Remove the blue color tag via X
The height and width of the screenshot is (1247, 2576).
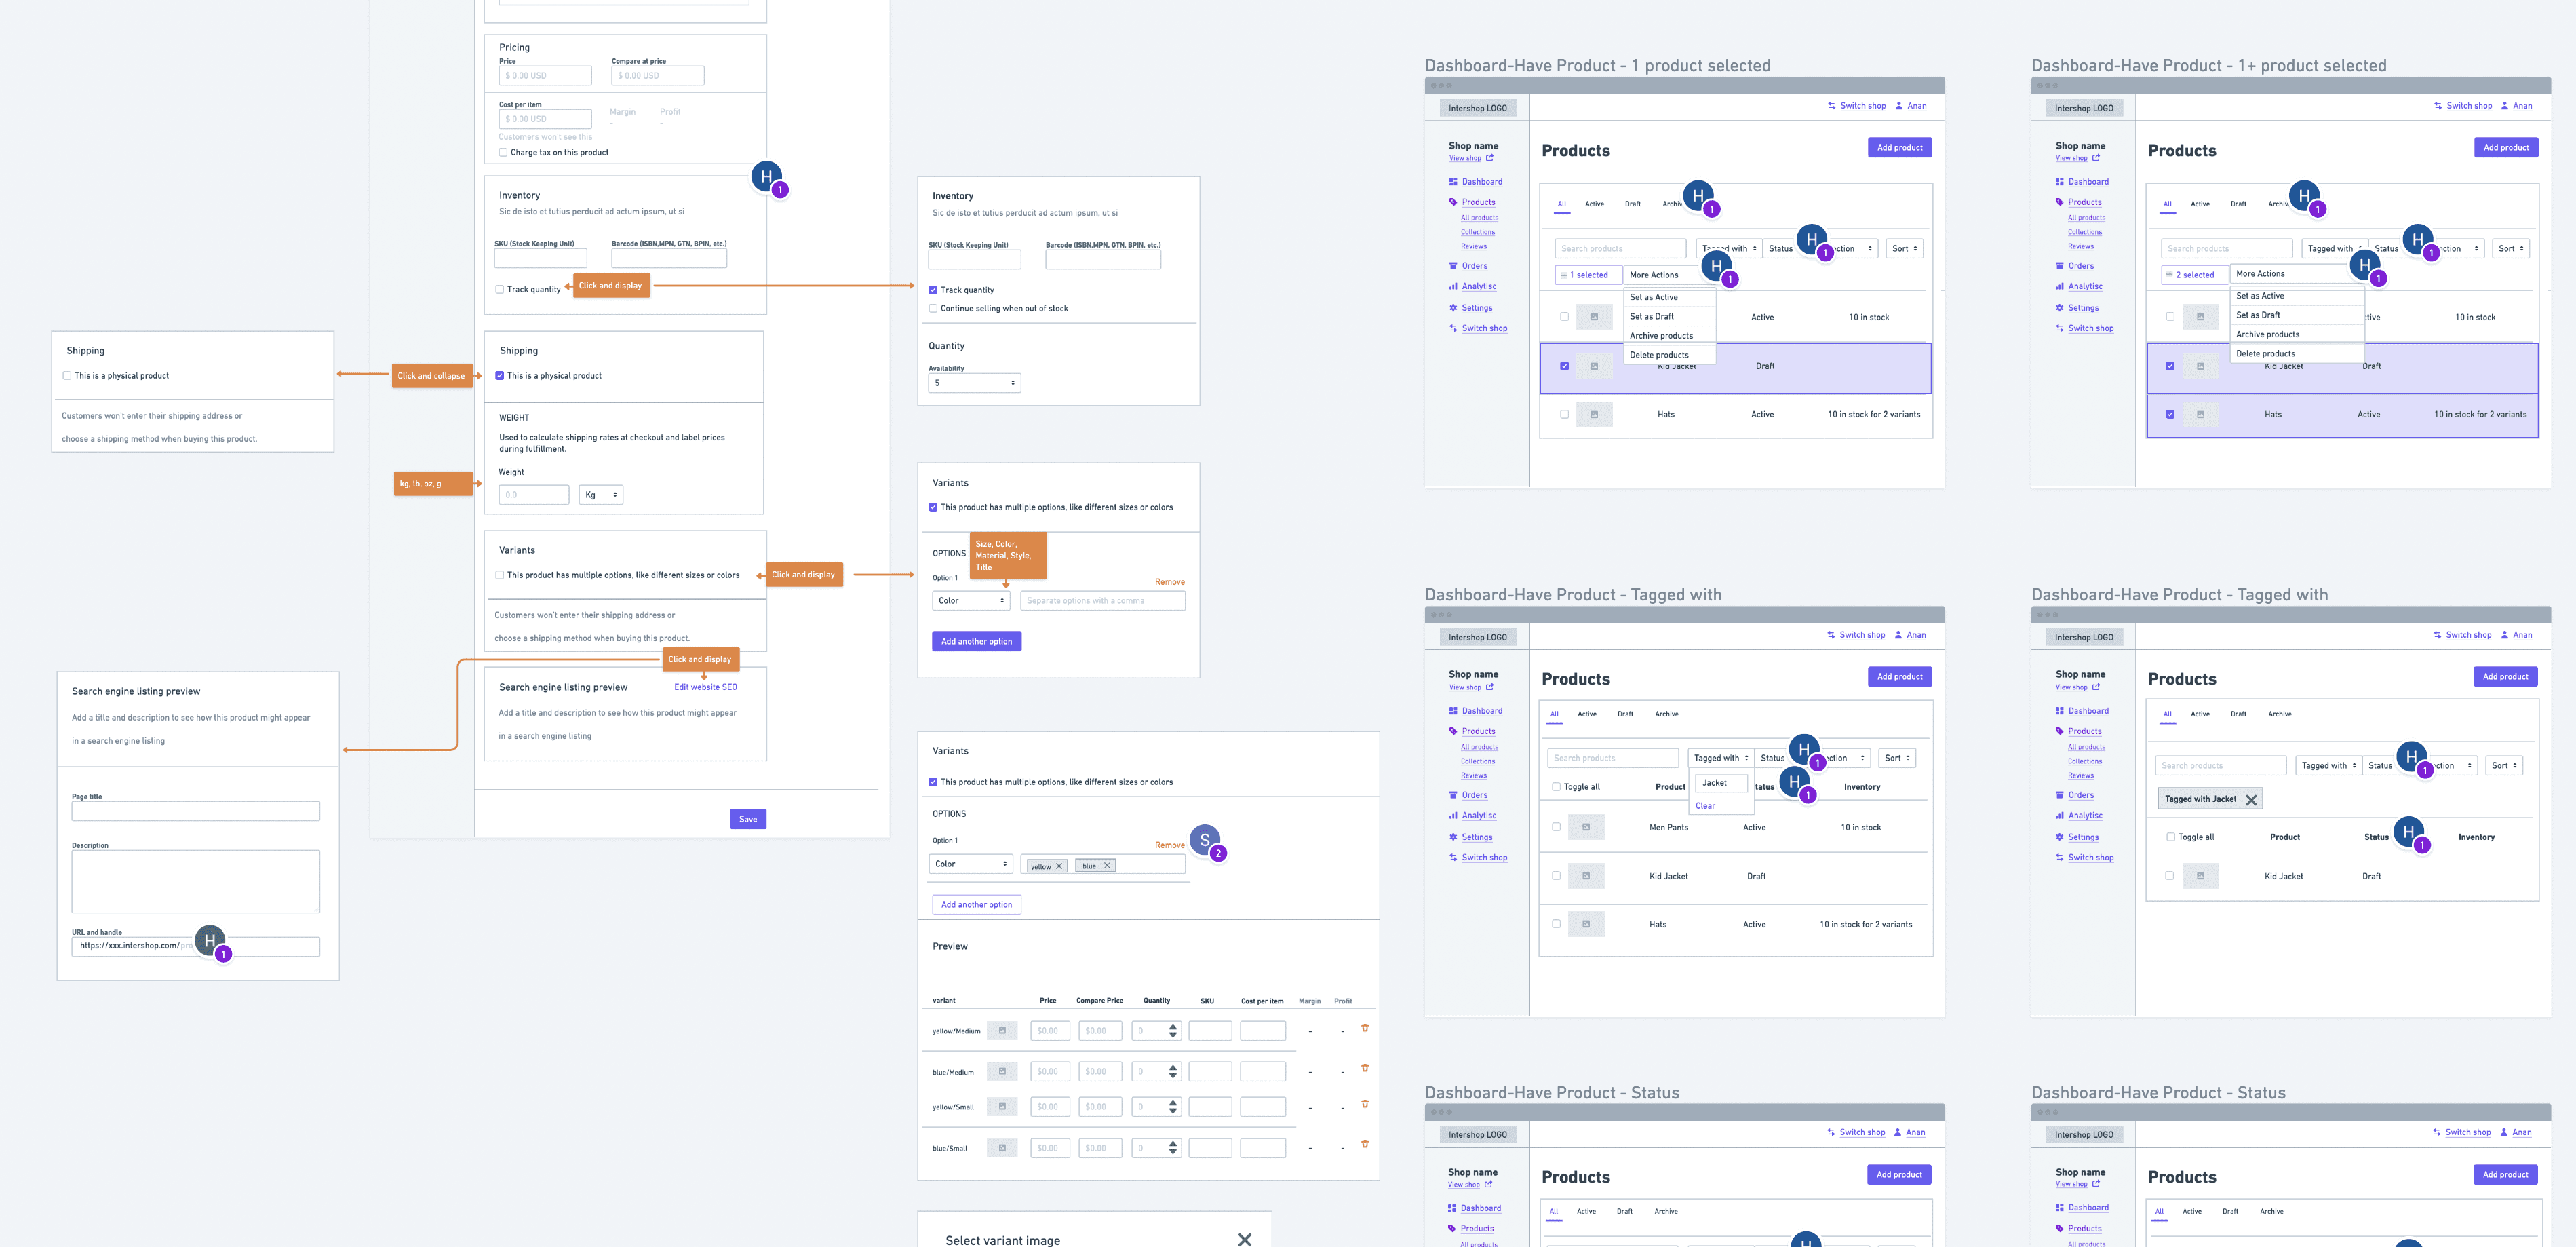pos(1107,865)
